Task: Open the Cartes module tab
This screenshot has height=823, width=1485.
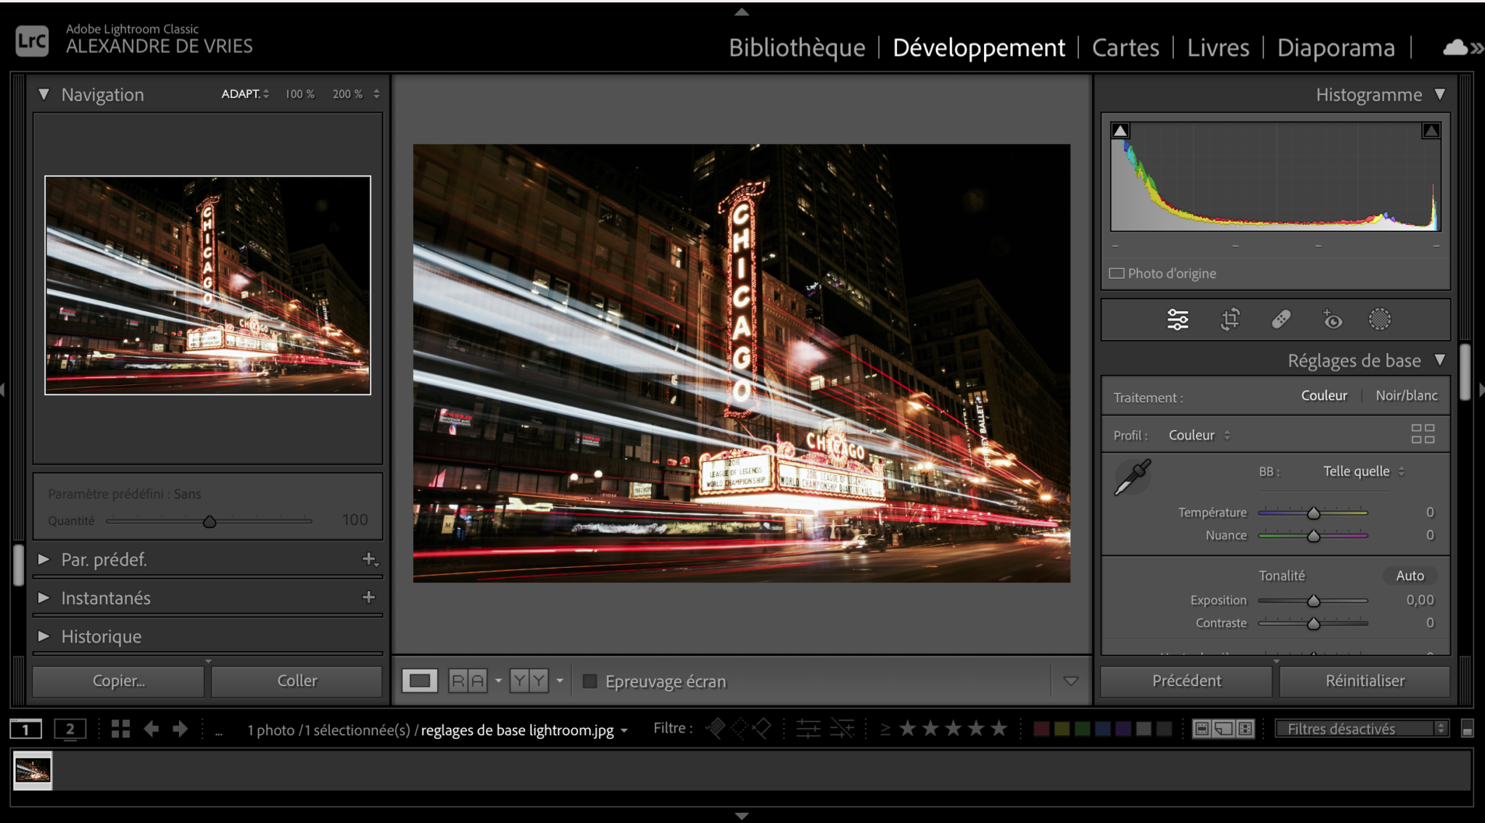Action: [1125, 48]
